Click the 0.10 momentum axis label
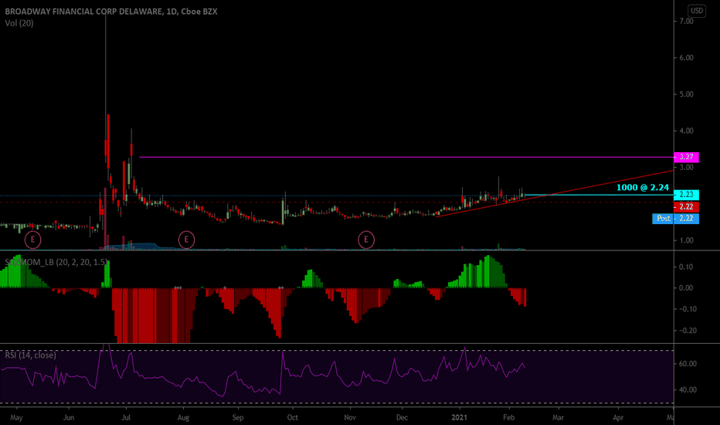This screenshot has height=425, width=720. coord(686,267)
